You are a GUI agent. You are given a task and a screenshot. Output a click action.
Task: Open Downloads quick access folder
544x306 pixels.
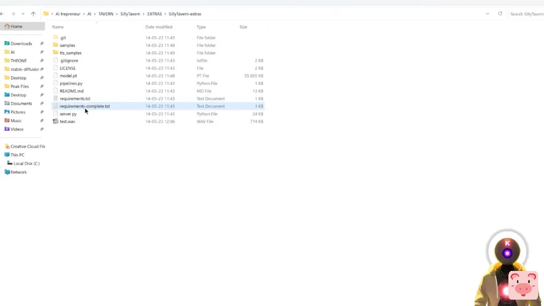click(21, 44)
